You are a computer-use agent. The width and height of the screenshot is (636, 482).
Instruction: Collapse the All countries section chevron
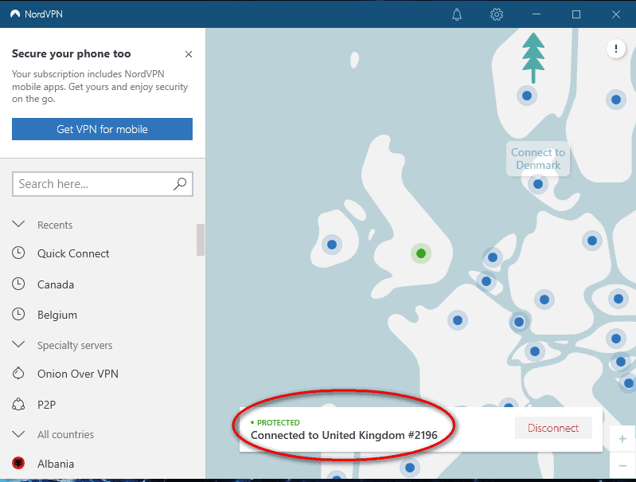(18, 434)
